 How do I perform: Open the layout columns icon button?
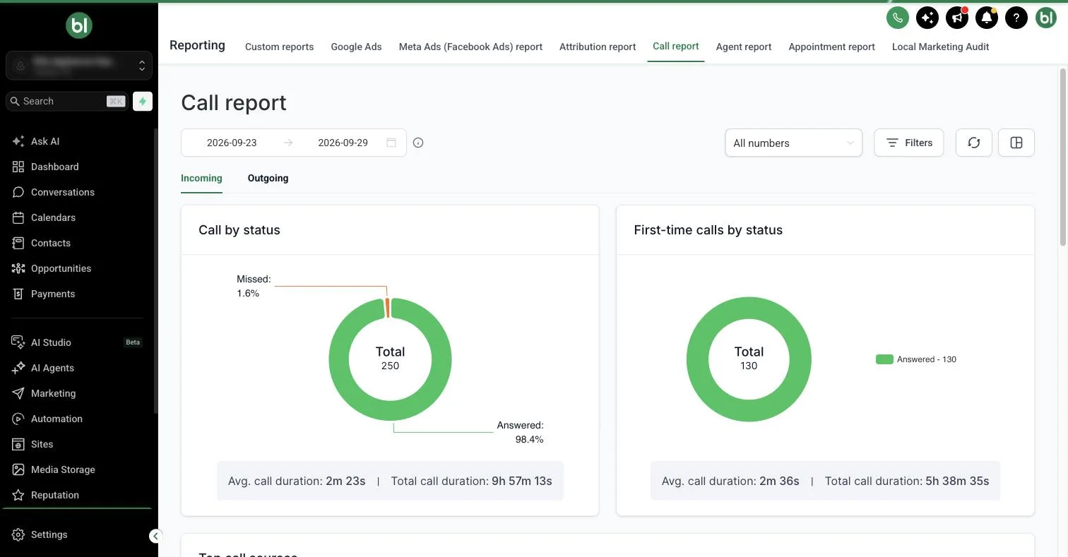point(1016,143)
